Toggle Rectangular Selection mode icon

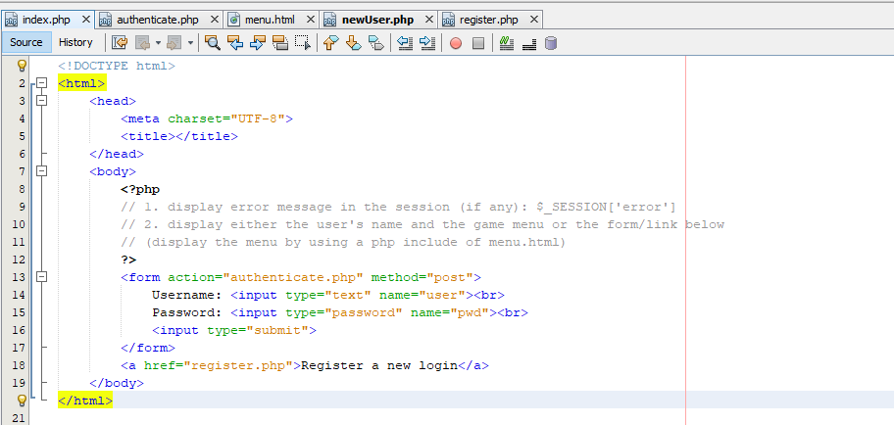pos(303,43)
